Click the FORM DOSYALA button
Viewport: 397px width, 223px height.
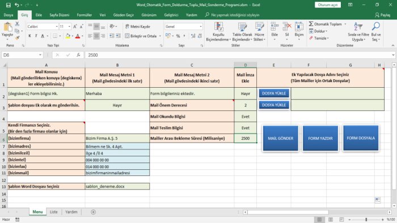[361, 138]
